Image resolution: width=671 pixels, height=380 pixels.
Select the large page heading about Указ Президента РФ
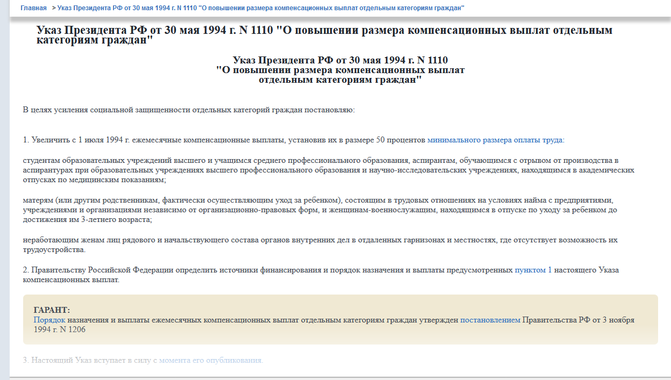(324, 35)
